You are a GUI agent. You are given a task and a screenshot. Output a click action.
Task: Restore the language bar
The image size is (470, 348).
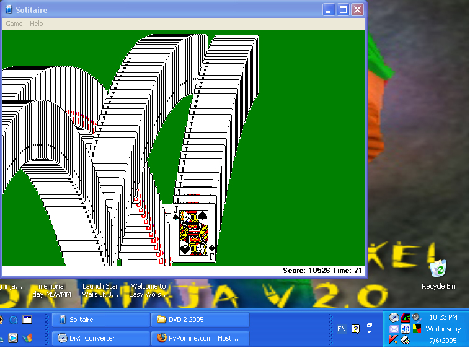click(x=370, y=324)
